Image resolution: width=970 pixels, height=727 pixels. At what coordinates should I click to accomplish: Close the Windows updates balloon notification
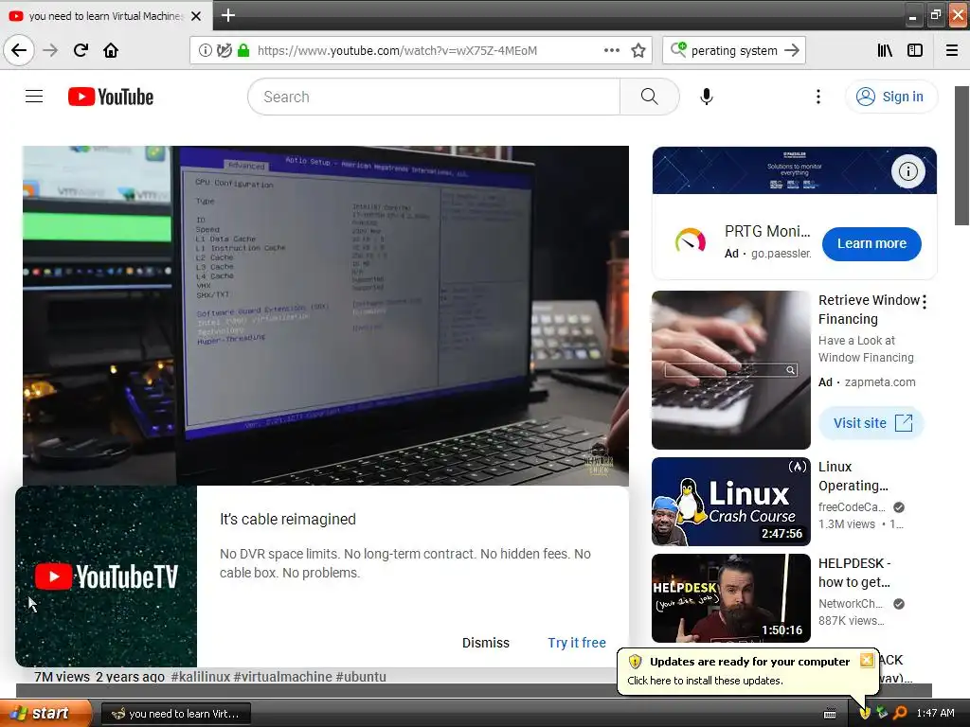point(867,660)
